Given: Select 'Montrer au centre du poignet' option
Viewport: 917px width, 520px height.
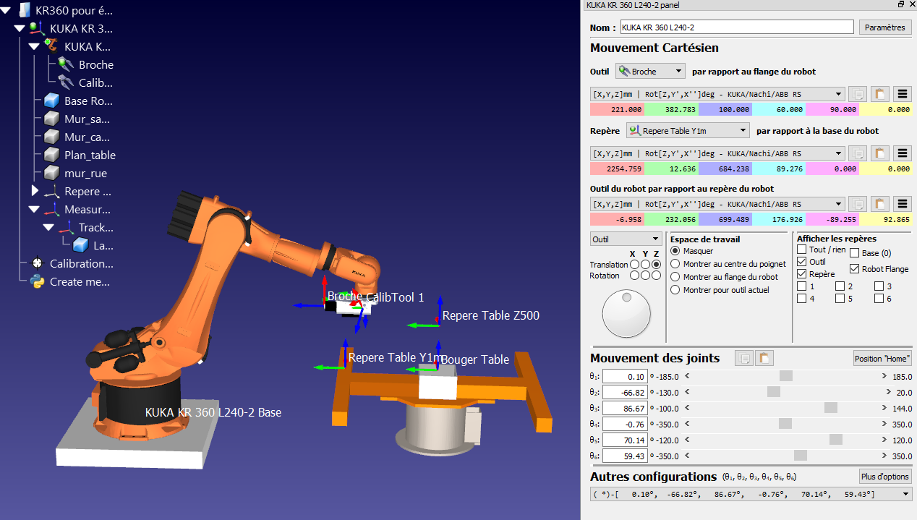Looking at the screenshot, I should (x=675, y=264).
